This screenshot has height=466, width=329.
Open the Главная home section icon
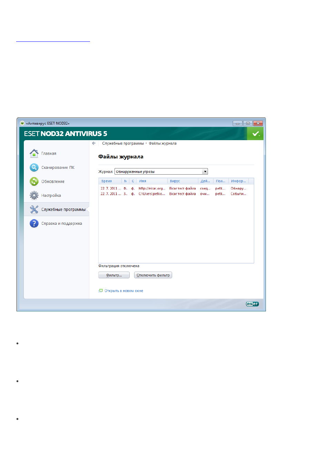click(x=34, y=153)
